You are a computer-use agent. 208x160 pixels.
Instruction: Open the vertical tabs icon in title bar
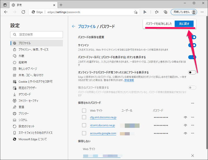(5, 5)
